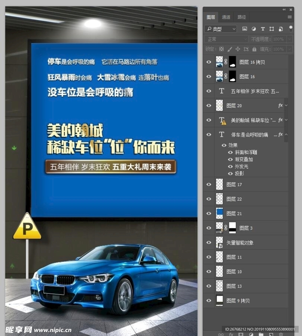
Task: Toggle the layer filter on/off switch
Action: [x=291, y=28]
